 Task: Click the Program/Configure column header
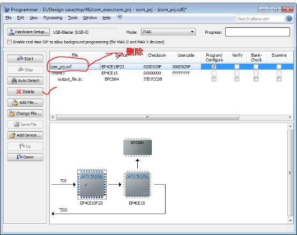[x=214, y=57]
